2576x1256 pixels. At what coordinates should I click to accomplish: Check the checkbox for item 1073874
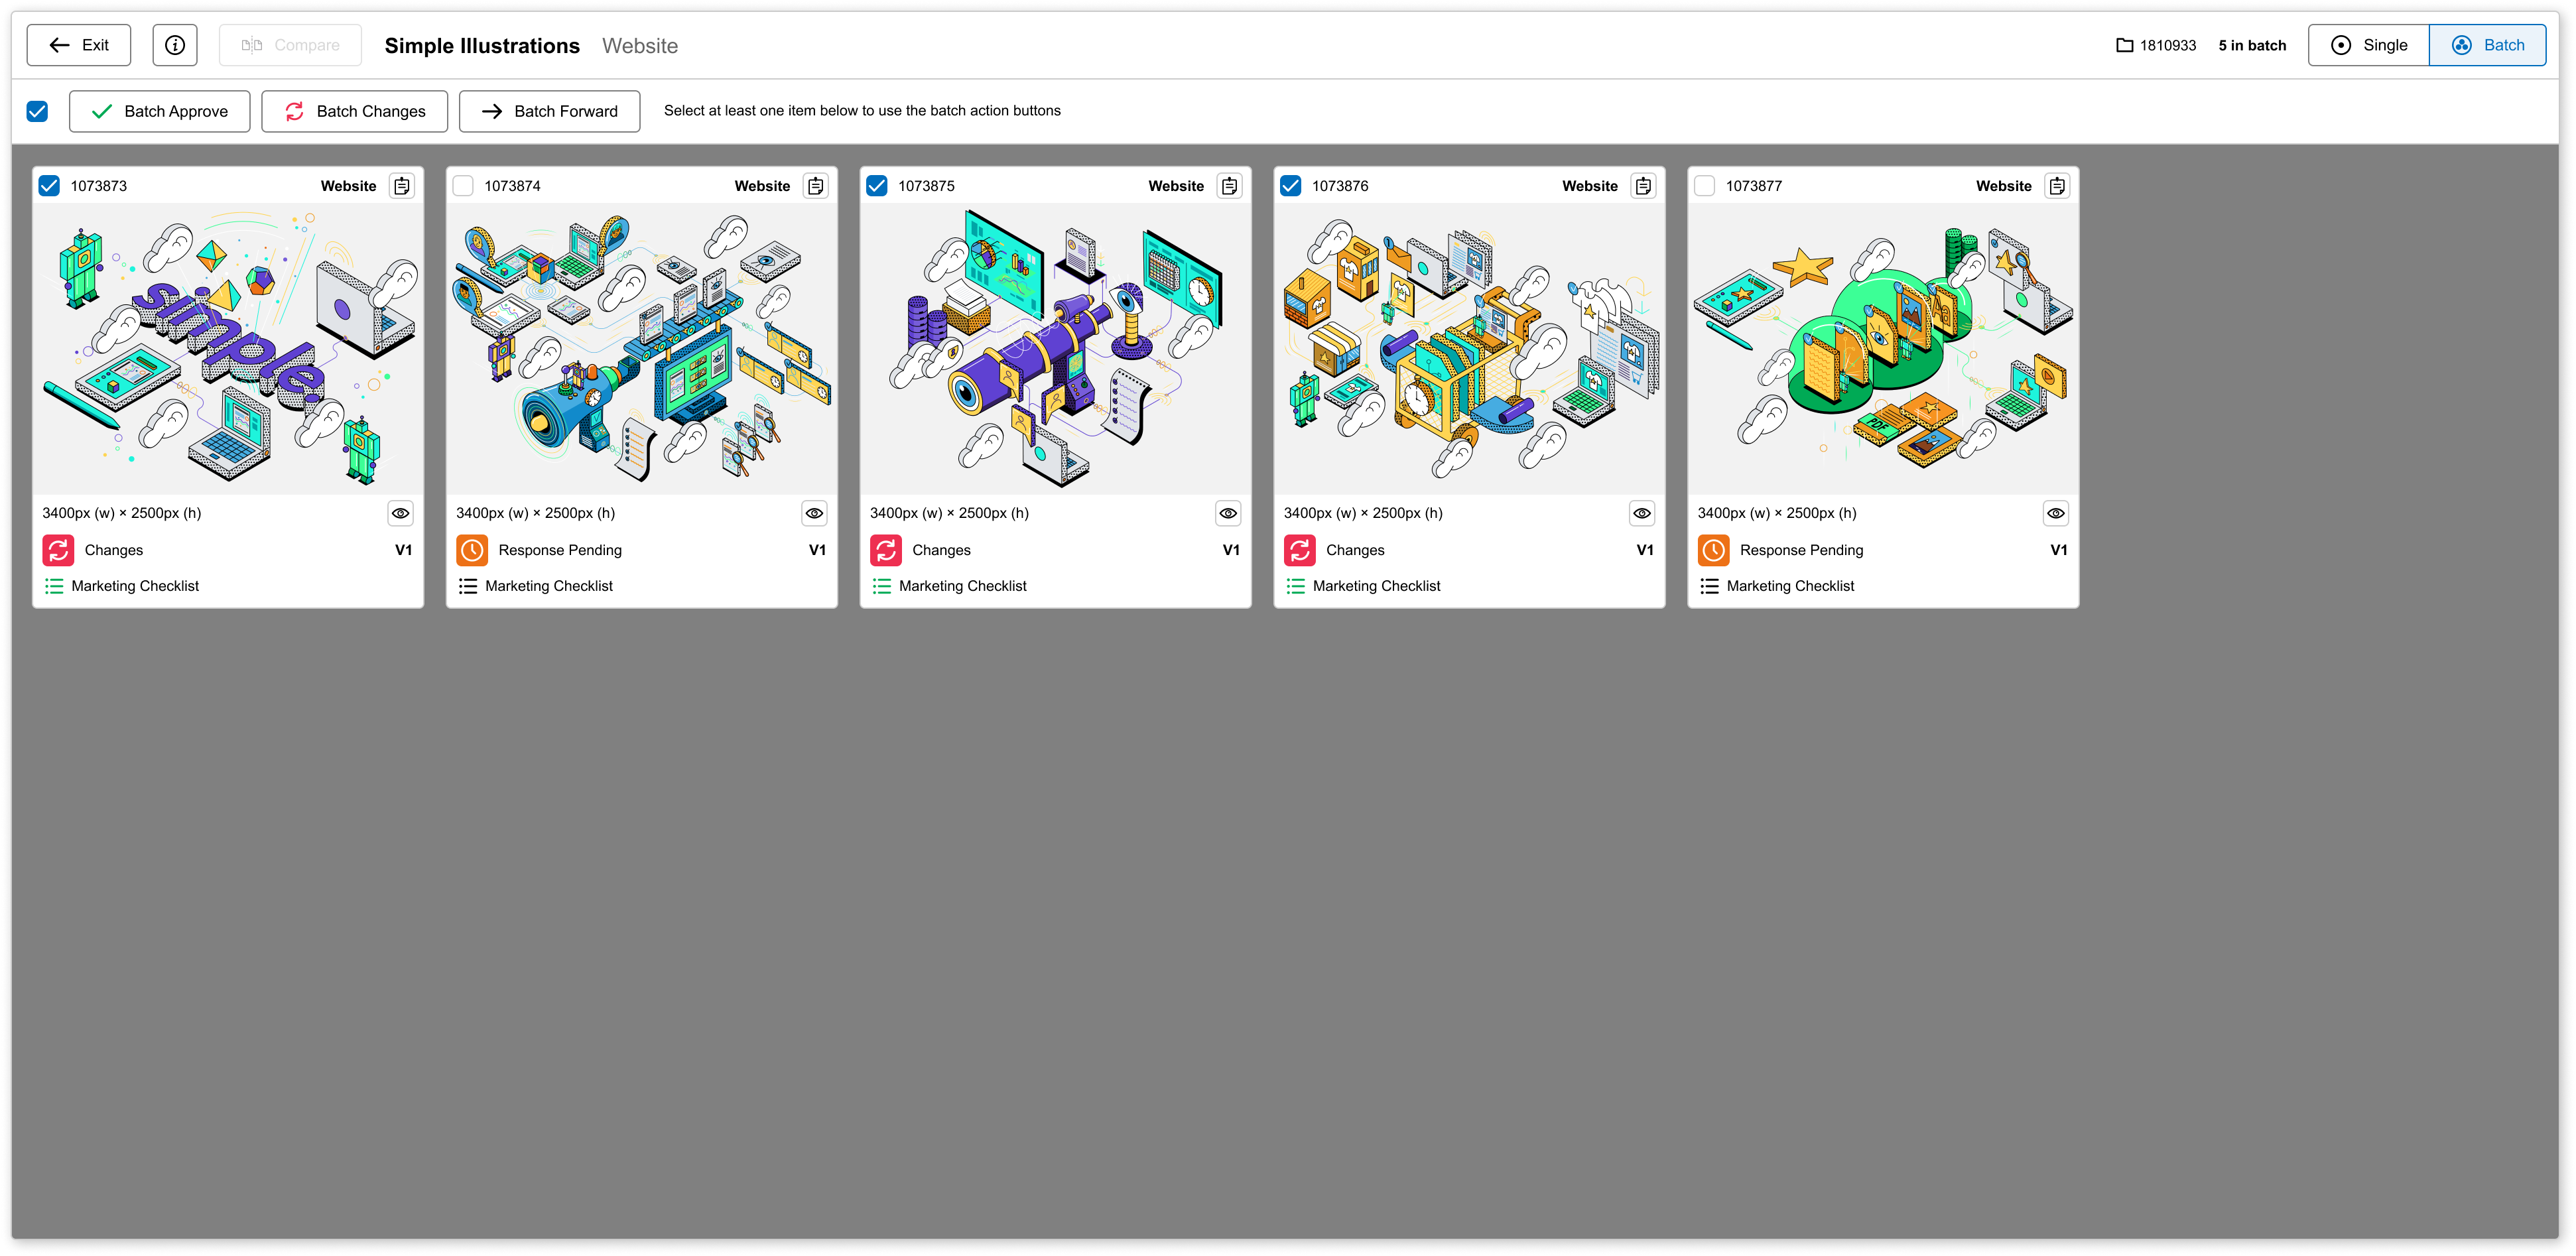click(463, 186)
